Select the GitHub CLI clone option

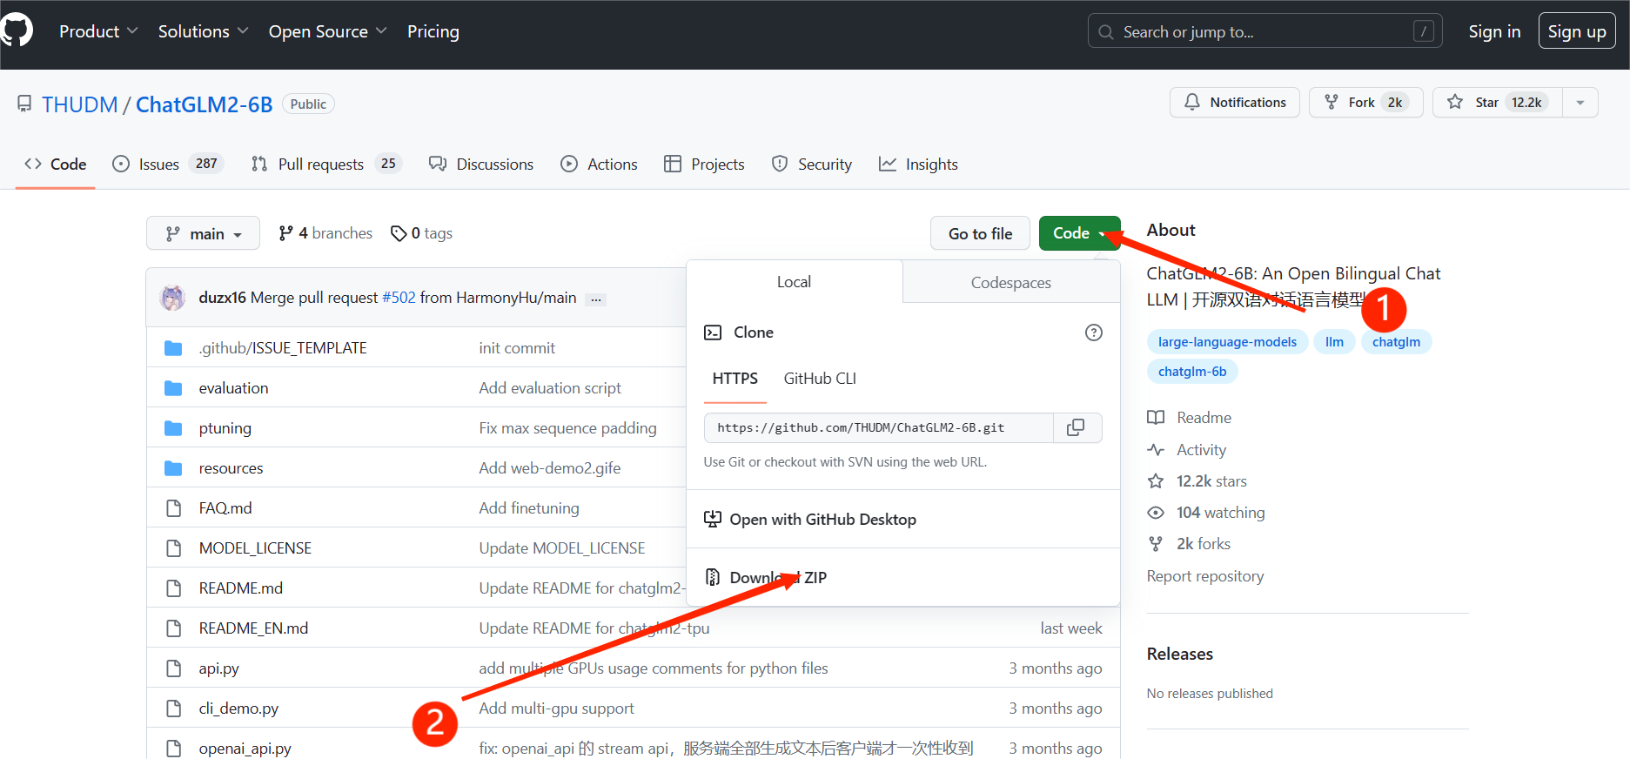pos(820,379)
